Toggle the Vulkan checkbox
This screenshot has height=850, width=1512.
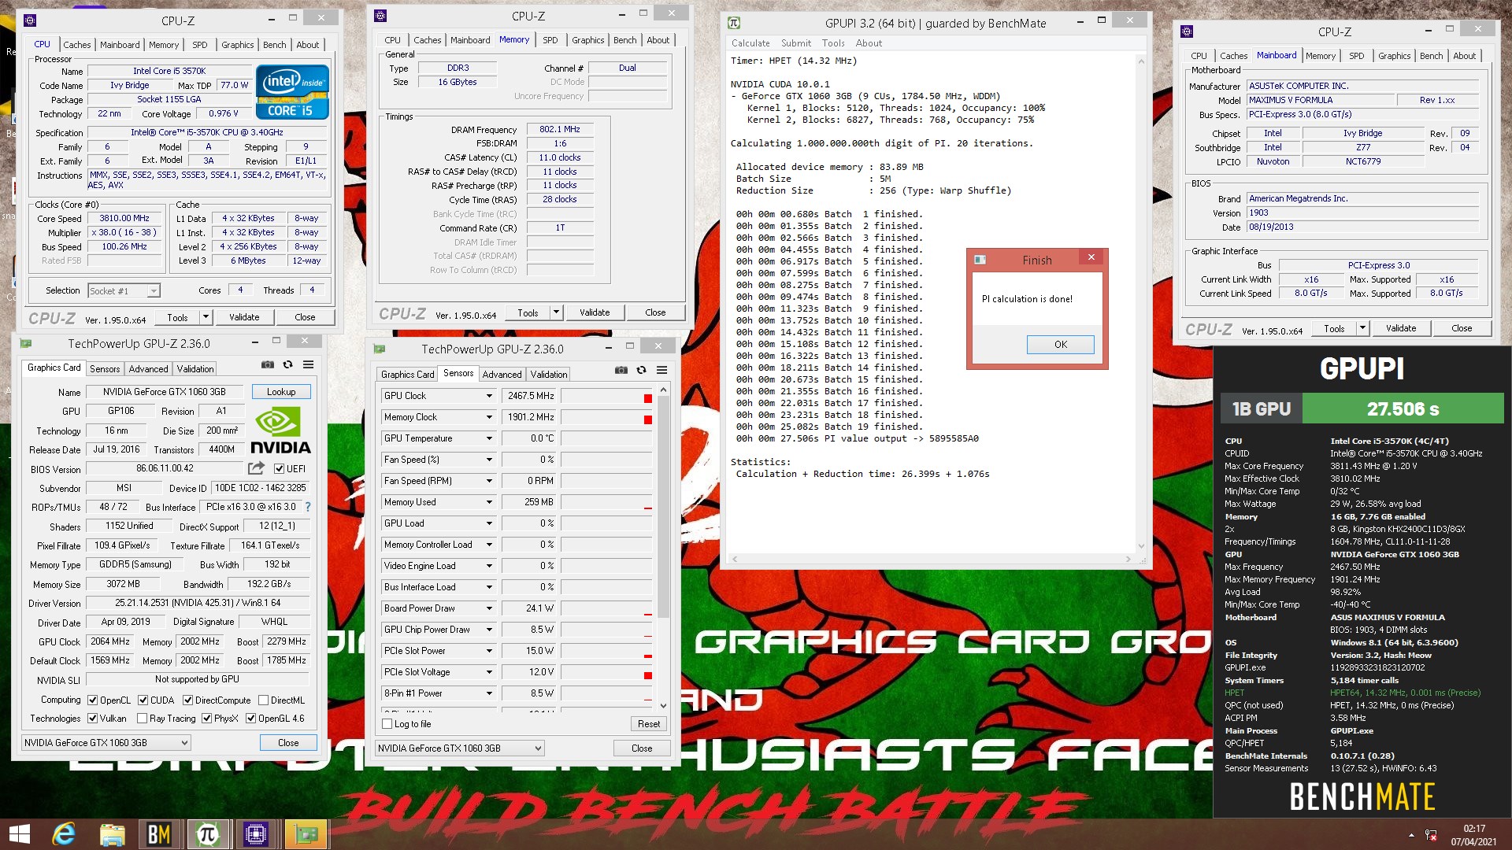(93, 718)
